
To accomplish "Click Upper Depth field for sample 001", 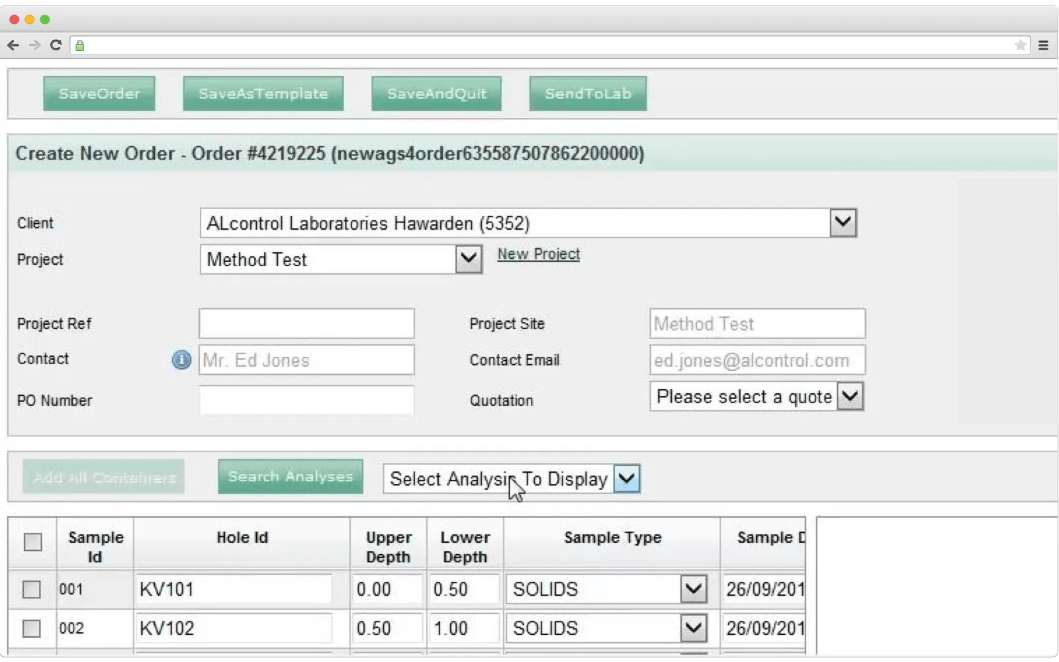I will click(387, 589).
